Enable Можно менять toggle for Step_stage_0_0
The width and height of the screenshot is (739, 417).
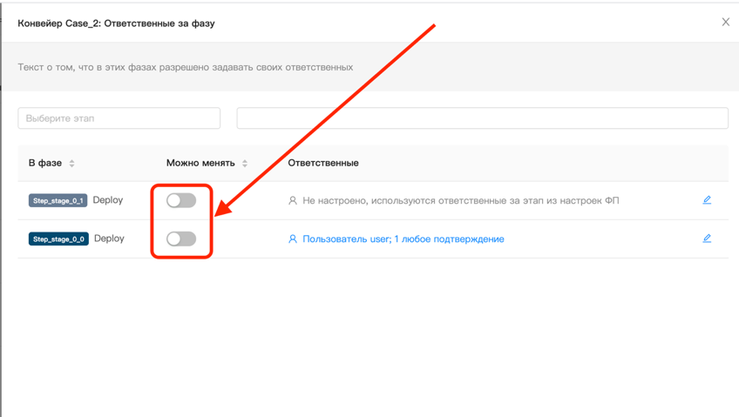pyautogui.click(x=181, y=239)
